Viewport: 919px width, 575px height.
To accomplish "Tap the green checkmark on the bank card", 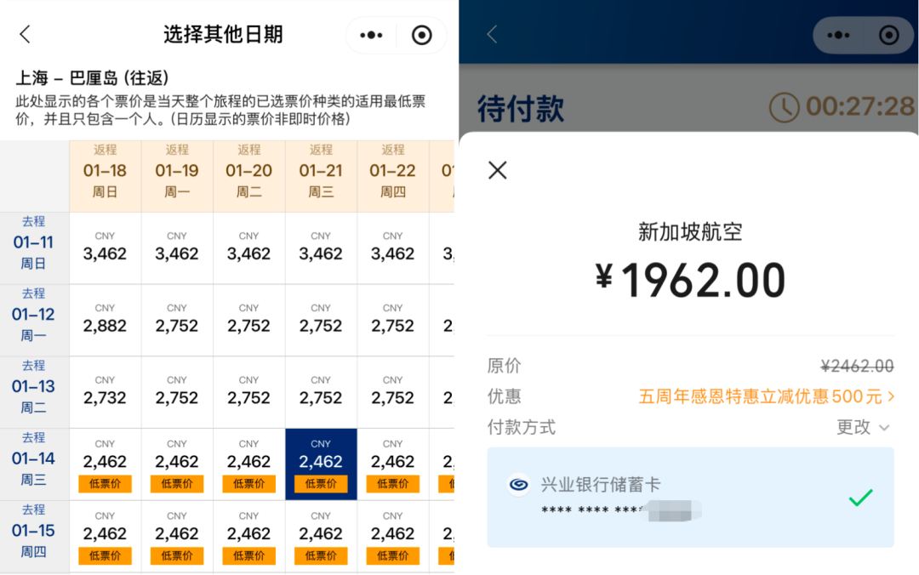I will (860, 496).
